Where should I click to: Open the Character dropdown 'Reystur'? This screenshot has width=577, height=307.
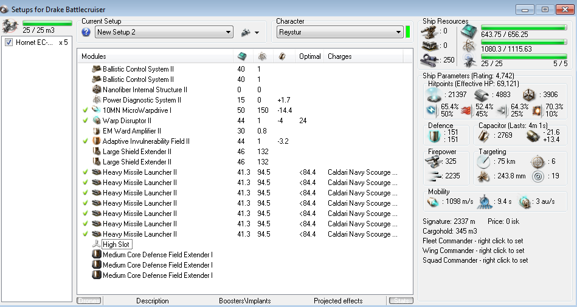point(340,32)
